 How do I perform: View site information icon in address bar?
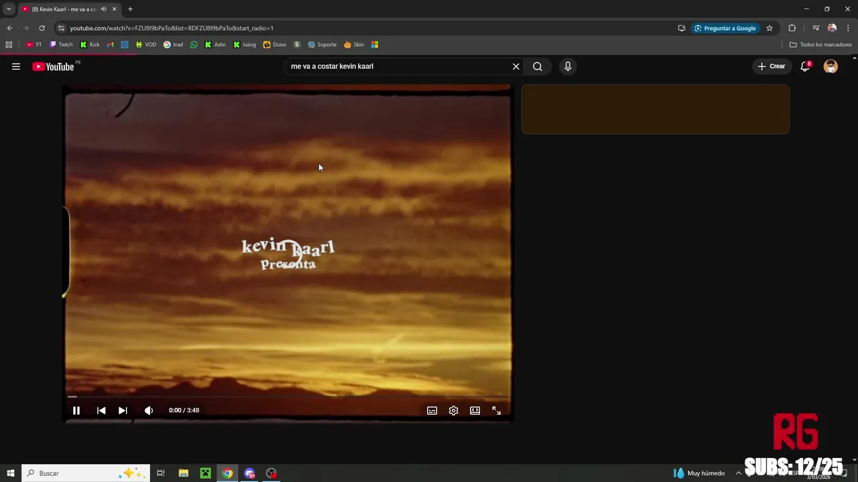click(x=61, y=28)
